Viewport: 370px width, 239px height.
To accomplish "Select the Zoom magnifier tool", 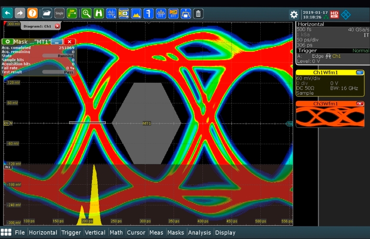I will (86, 13).
